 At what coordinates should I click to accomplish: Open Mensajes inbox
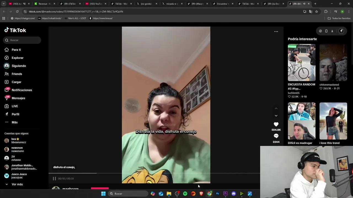(x=18, y=98)
